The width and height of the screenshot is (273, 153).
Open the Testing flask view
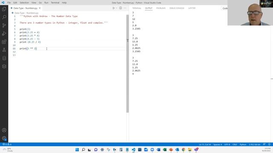coord(4,50)
